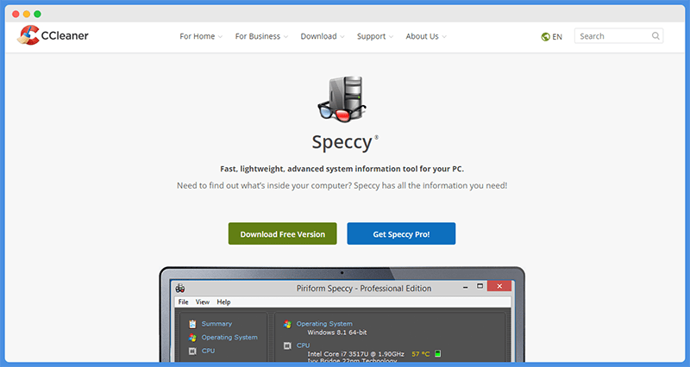Viewport: 690px width, 367px height.
Task: Open the Download dropdown menu
Action: tap(323, 36)
